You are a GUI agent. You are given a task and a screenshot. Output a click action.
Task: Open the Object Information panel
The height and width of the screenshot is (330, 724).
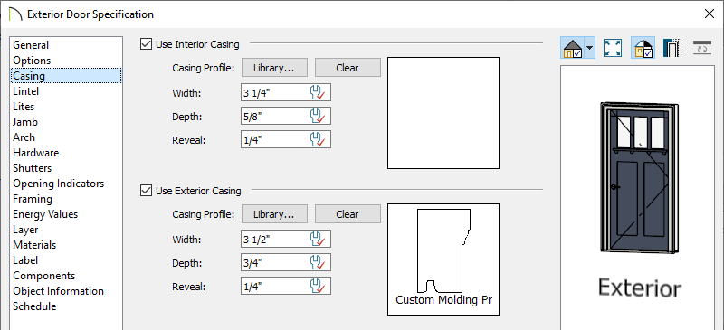(58, 291)
